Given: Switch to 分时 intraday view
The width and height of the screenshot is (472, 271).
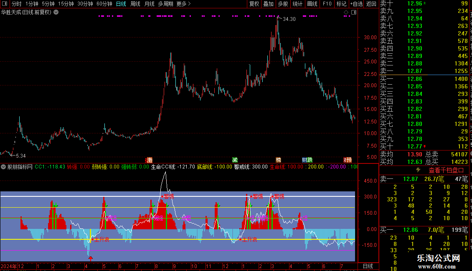Looking at the screenshot, I should point(17,4).
